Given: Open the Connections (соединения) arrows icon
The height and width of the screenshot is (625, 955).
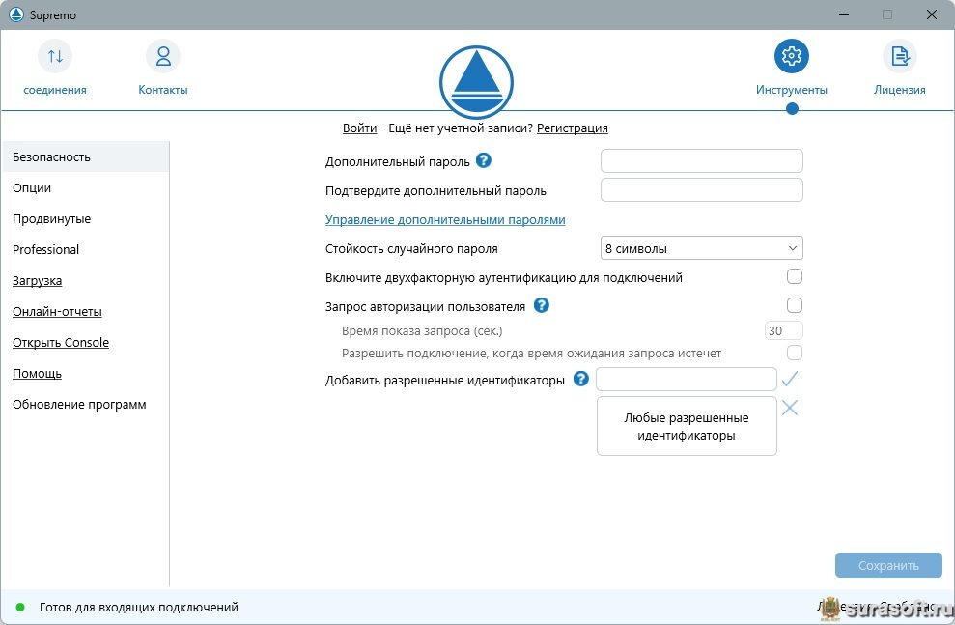Looking at the screenshot, I should 55,56.
